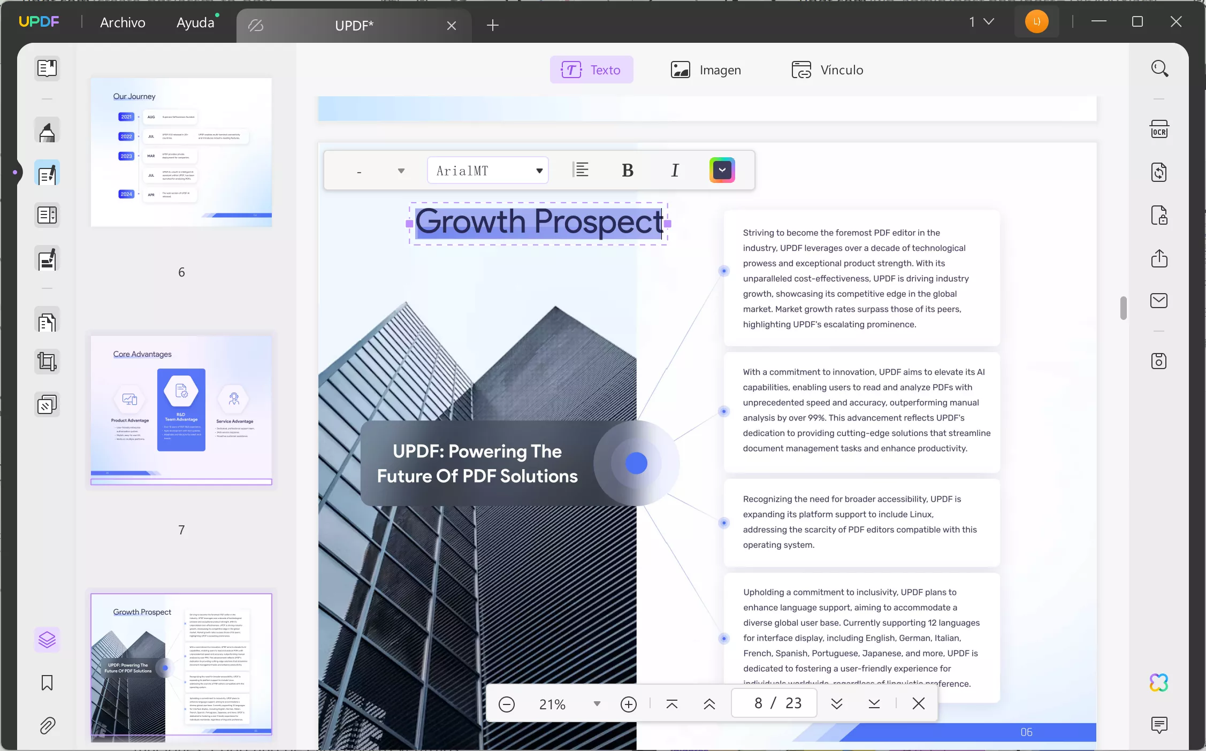Toggle italic formatting
Image resolution: width=1206 pixels, height=751 pixels.
pyautogui.click(x=675, y=171)
